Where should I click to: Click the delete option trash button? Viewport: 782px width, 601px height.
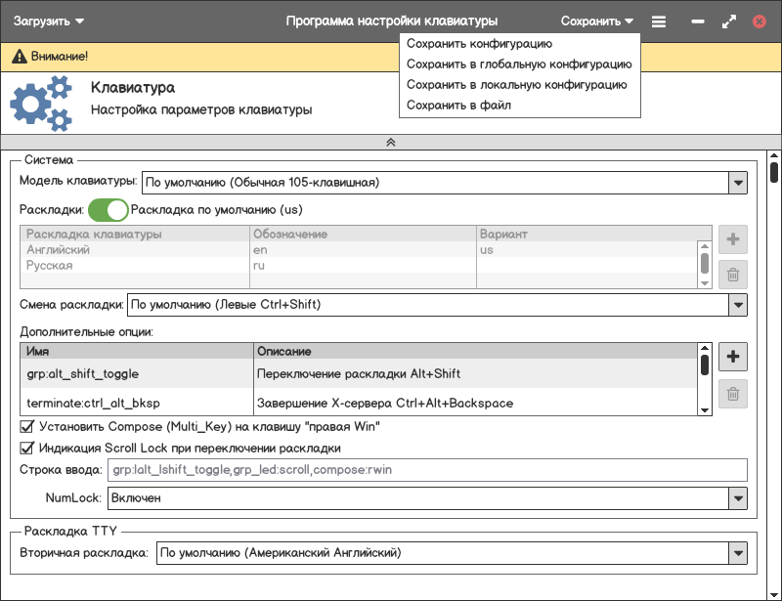click(x=732, y=395)
